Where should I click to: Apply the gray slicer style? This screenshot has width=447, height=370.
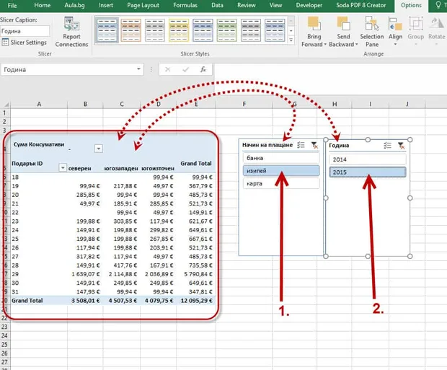point(155,30)
